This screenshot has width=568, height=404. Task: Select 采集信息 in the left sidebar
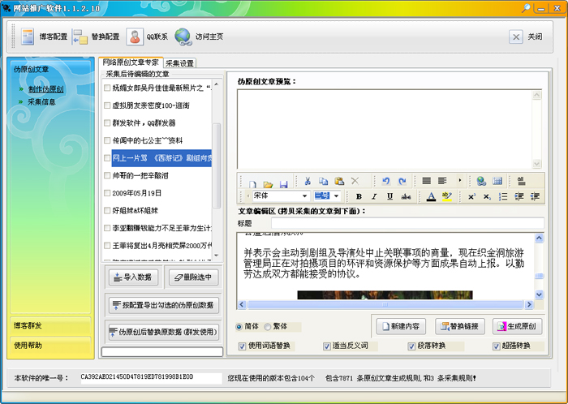point(41,101)
